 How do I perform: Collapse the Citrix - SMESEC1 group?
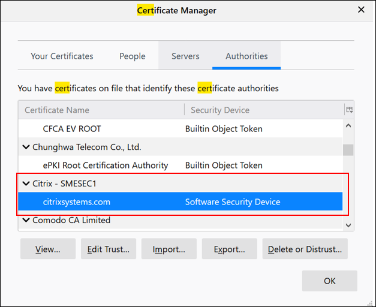coord(26,183)
